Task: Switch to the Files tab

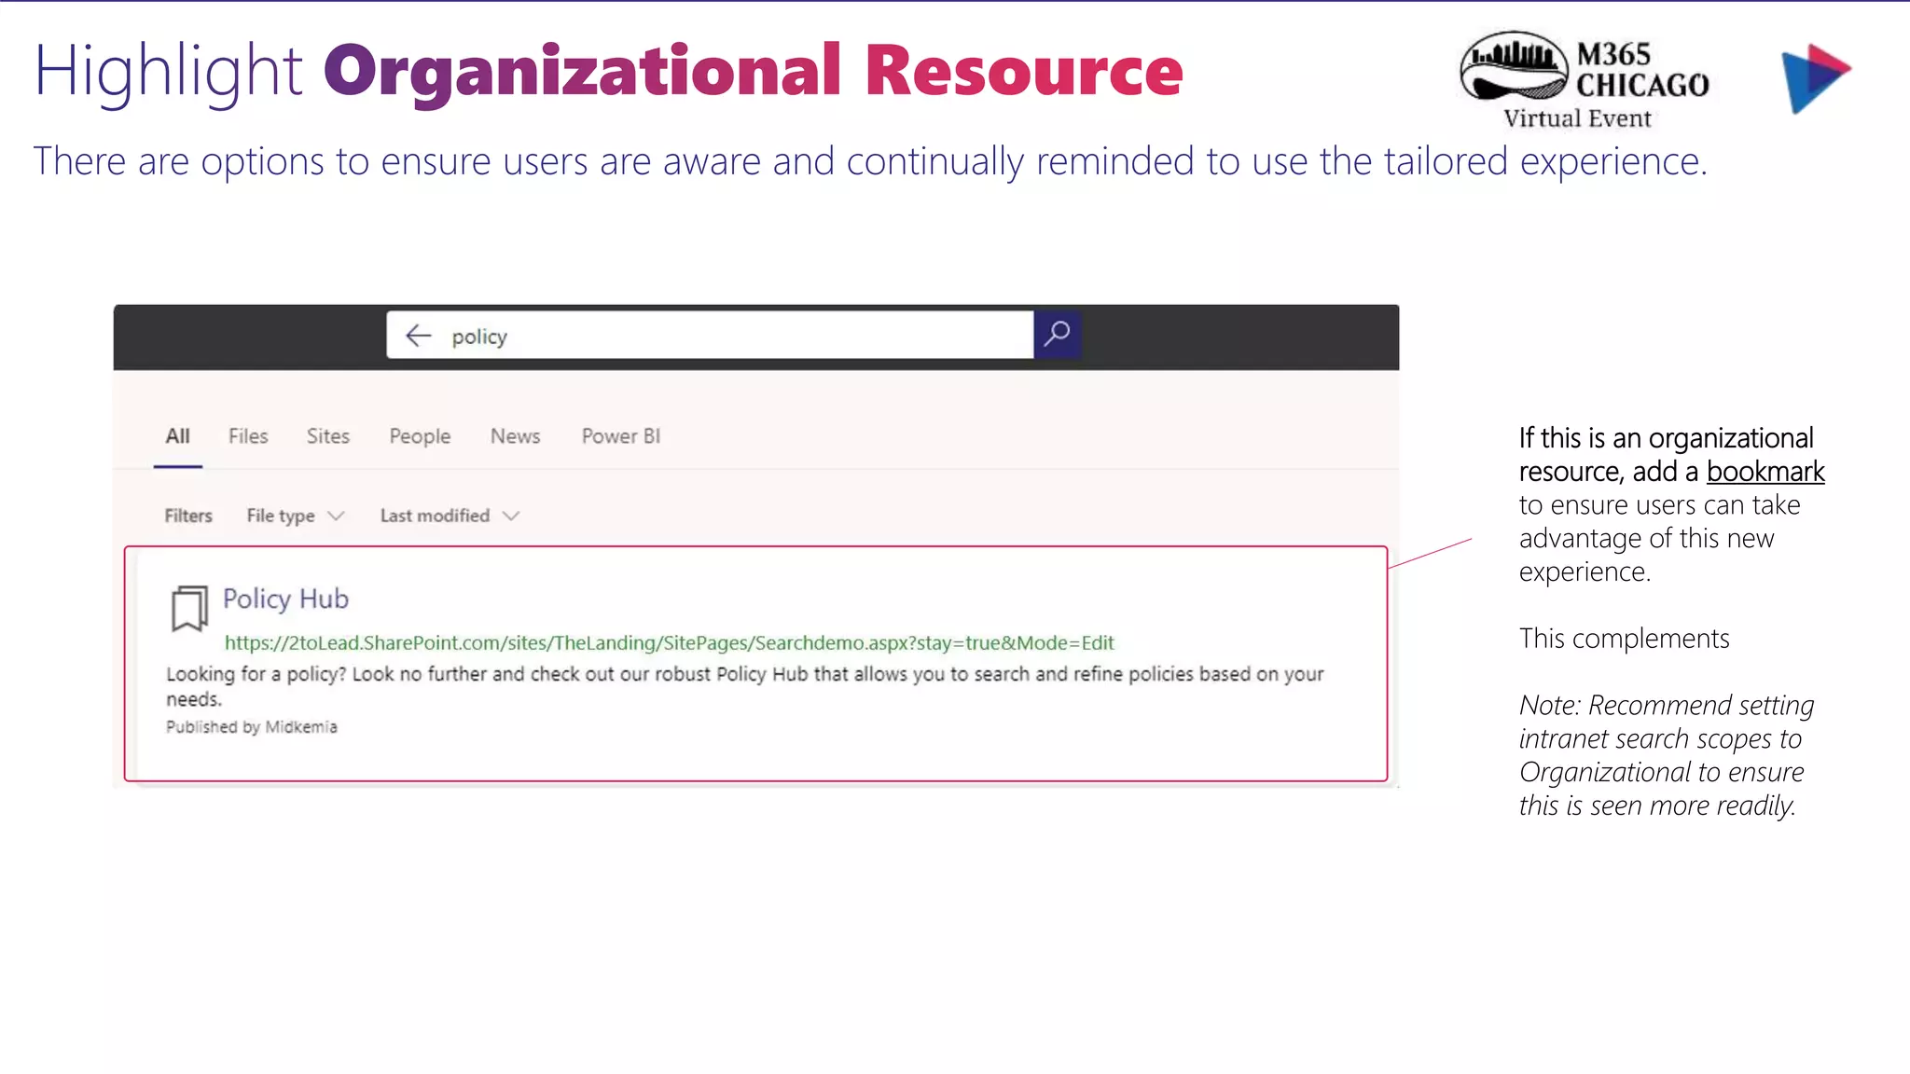Action: click(x=248, y=436)
